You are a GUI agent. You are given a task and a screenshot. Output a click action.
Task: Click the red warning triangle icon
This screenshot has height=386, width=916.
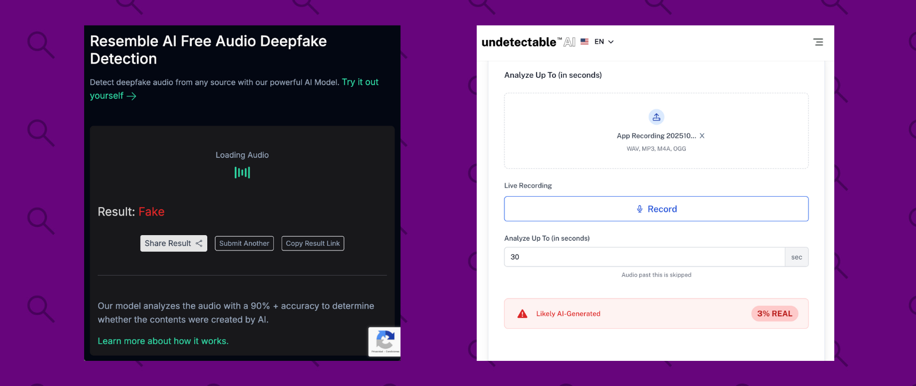click(522, 313)
